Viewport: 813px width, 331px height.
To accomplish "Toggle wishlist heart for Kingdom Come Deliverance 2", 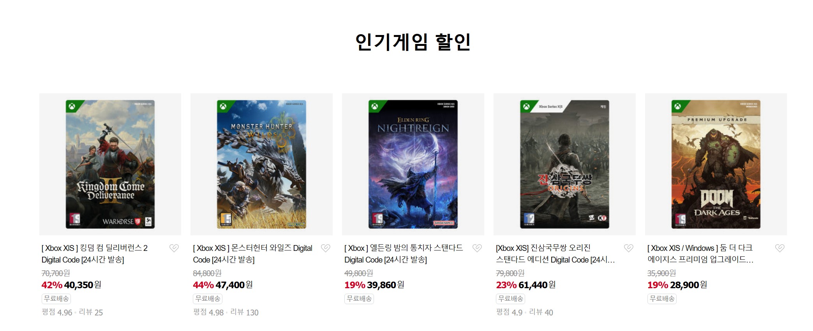I will 174,248.
